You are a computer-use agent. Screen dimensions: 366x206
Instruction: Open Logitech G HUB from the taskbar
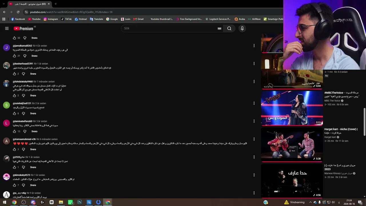tap(42, 202)
